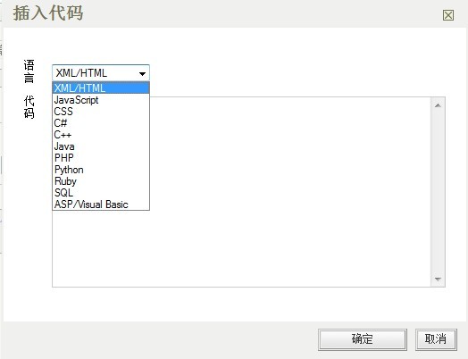The width and height of the screenshot is (468, 359).
Task: Choose Python as code language
Action: tap(101, 170)
